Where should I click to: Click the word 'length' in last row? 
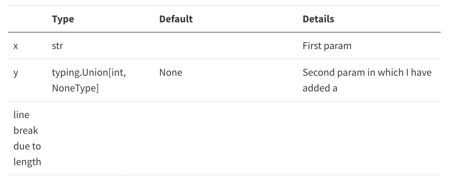(27, 162)
